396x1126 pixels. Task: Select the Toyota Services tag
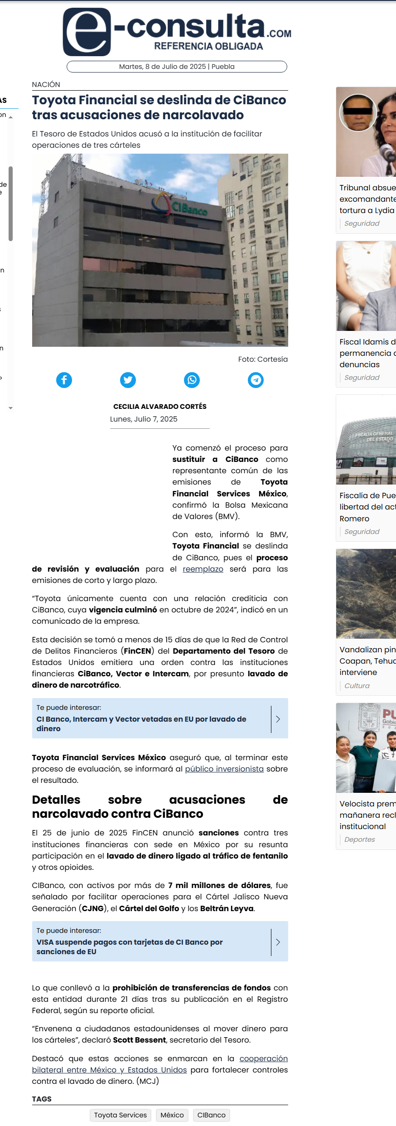pos(121,1115)
